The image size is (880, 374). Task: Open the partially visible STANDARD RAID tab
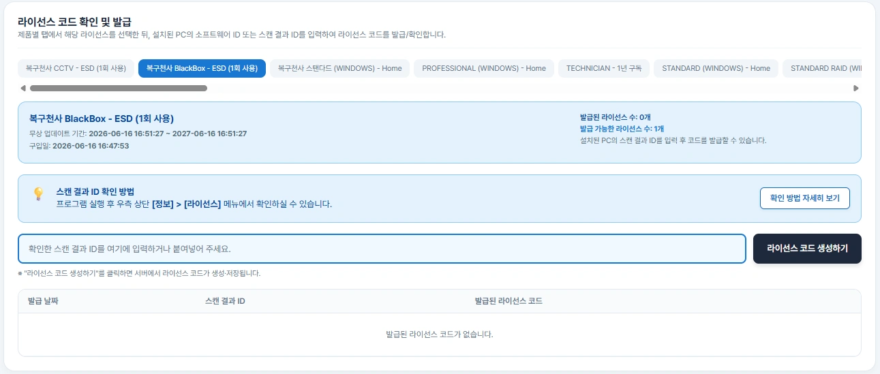click(x=822, y=68)
